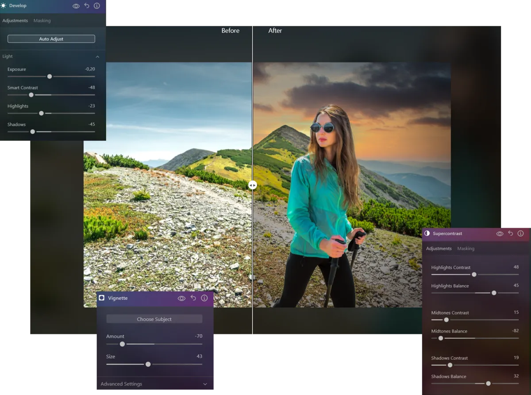Click the Supercontrast half-circle tool icon
Screen dimensions: 531x395
pyautogui.click(x=427, y=233)
